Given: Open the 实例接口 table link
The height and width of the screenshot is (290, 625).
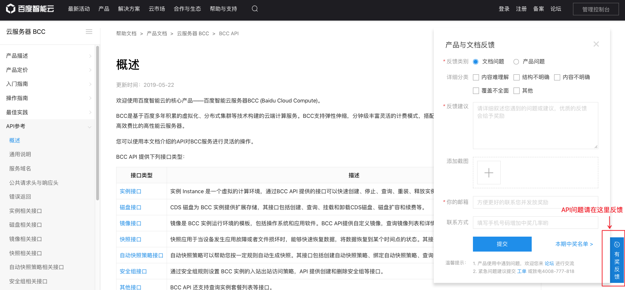Looking at the screenshot, I should click(x=131, y=191).
